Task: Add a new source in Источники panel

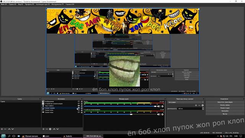Action: click(x=43, y=129)
